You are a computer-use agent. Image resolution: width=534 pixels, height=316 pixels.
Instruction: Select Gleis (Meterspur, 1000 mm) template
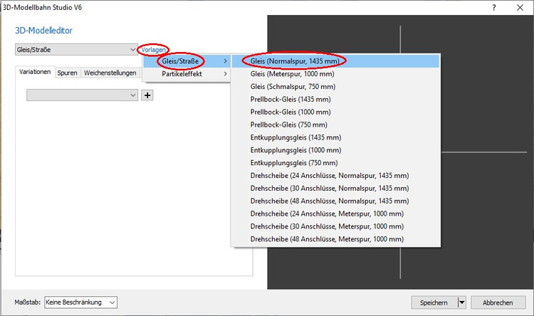pyautogui.click(x=335, y=74)
